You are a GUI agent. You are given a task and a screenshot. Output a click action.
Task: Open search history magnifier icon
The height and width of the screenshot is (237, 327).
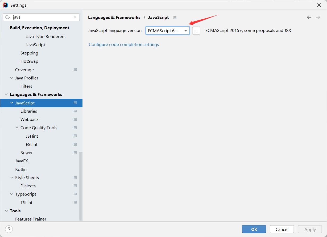[8, 17]
